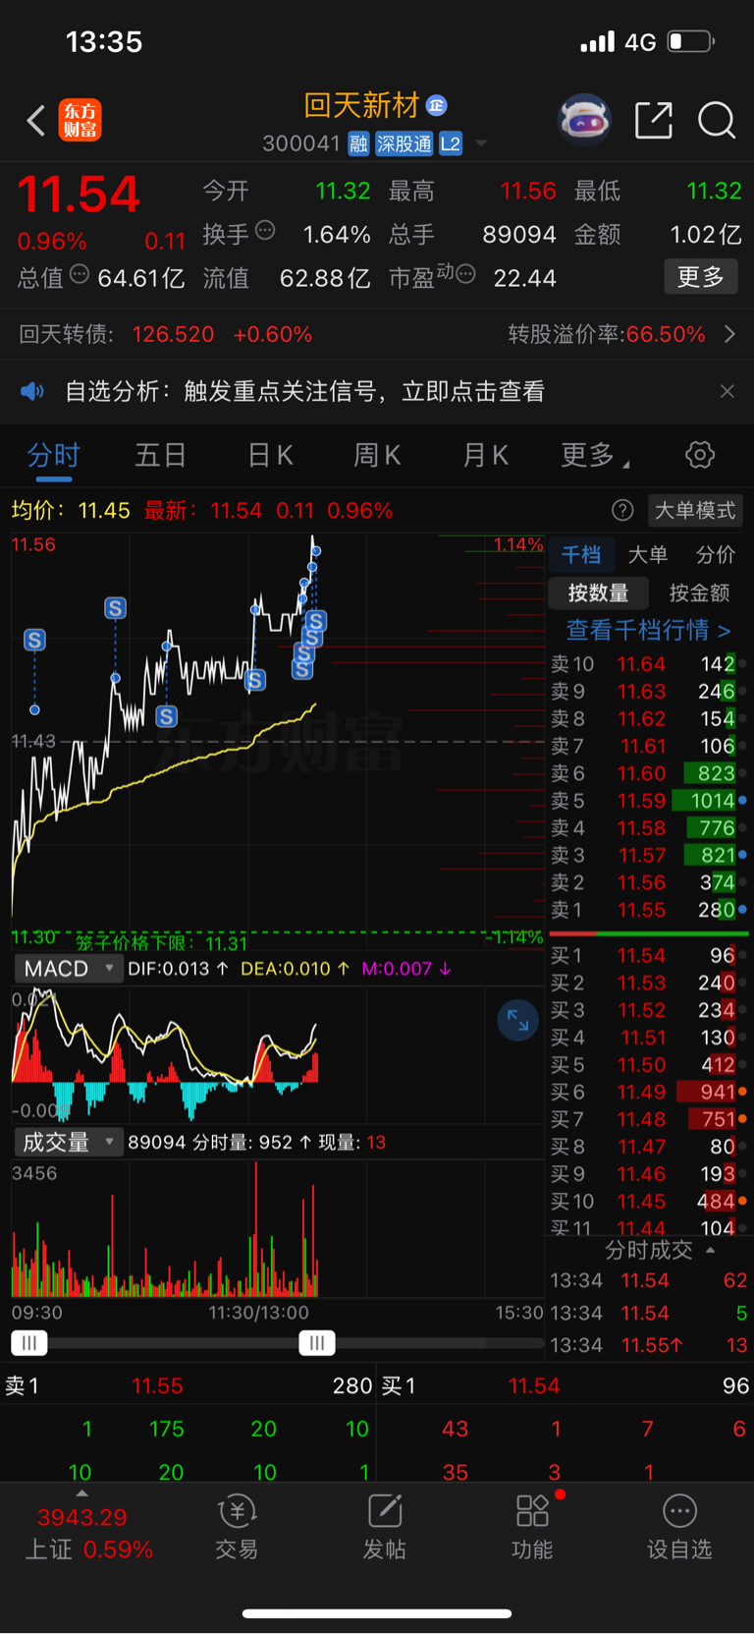Open the search magnifier icon
The image size is (754, 1634).
[717, 121]
